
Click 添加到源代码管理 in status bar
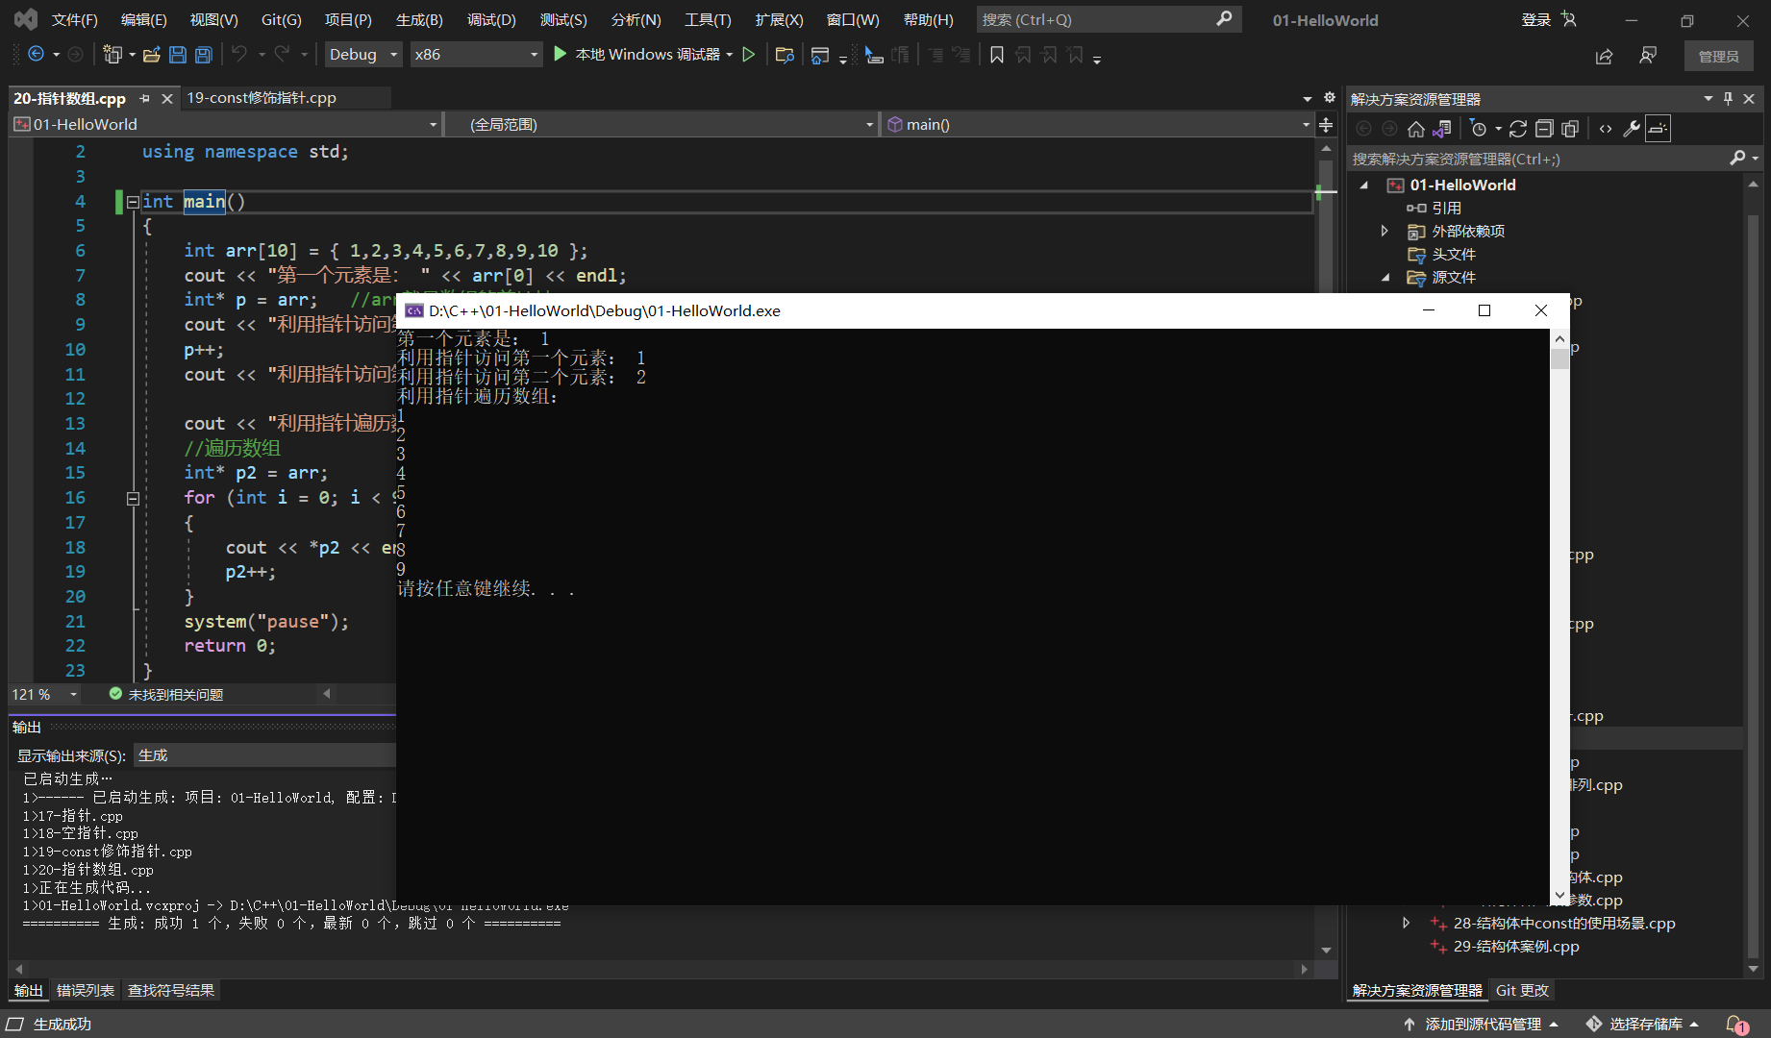[1482, 1025]
